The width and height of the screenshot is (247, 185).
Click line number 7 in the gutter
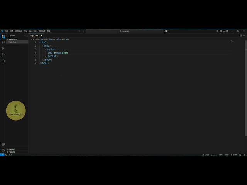(x=35, y=63)
